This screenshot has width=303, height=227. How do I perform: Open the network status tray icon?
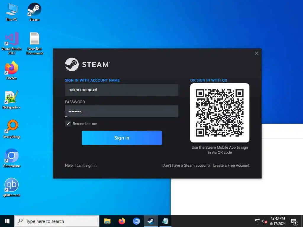pos(258,221)
